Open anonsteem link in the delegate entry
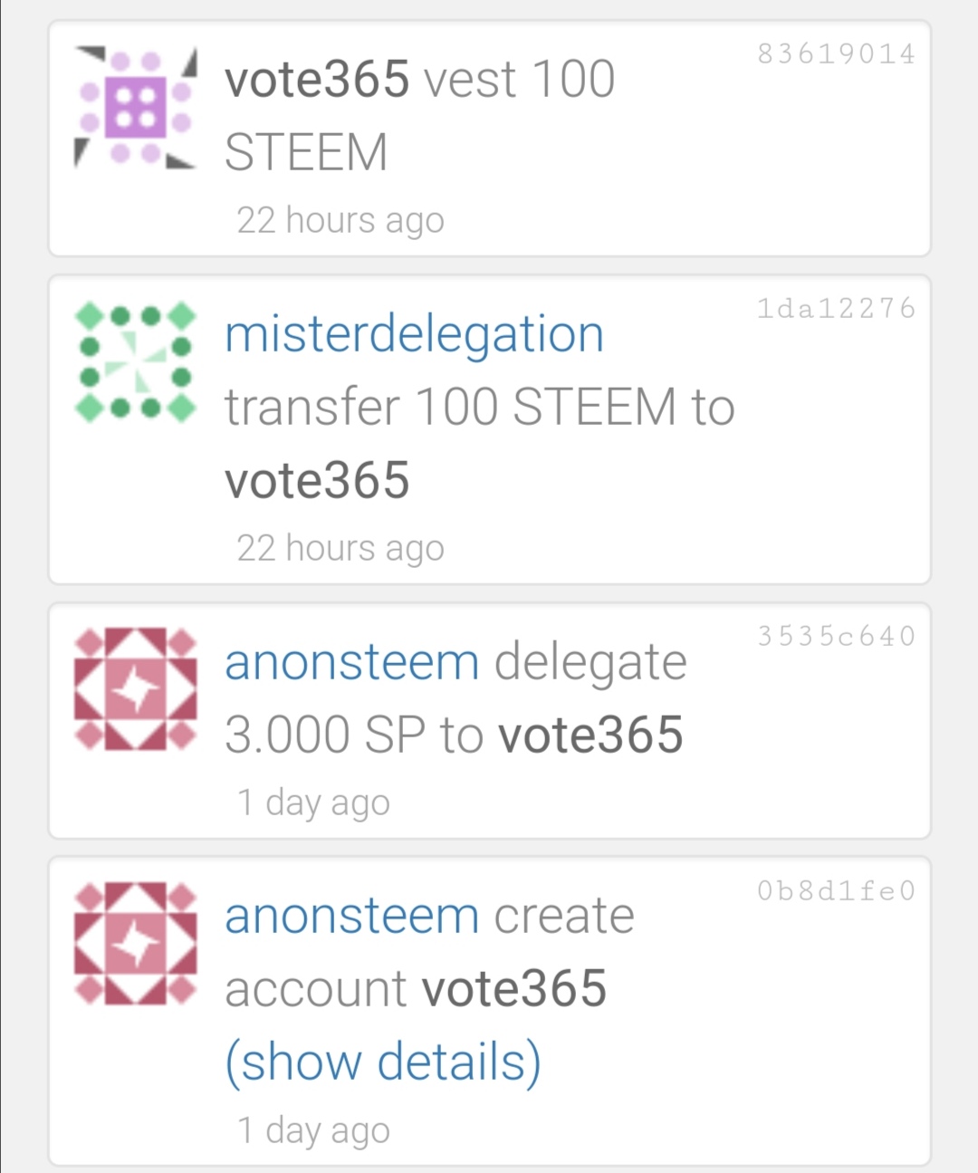 click(x=351, y=662)
